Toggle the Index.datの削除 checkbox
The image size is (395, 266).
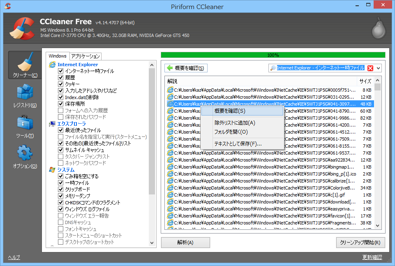60,97
